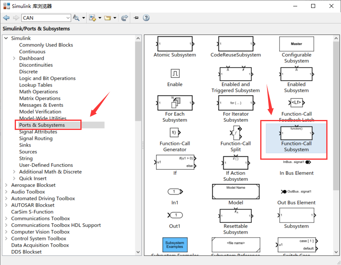Select Enabled and Triggered Subsystem block
Viewport: 341px width, 265px height.
(x=236, y=74)
